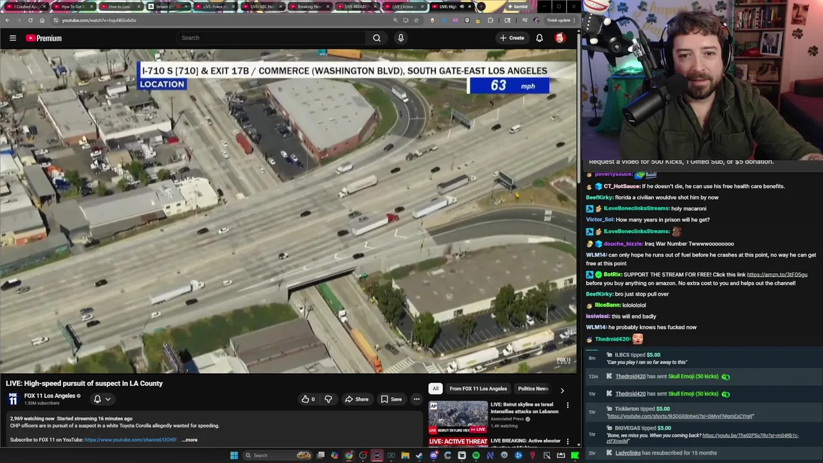Screen dimensions: 823x463
Task: Bookmark this page with the star icon
Action: [x=416, y=20]
